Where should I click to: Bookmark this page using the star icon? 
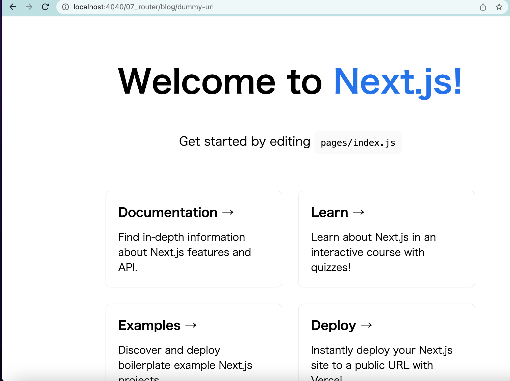[x=499, y=7]
